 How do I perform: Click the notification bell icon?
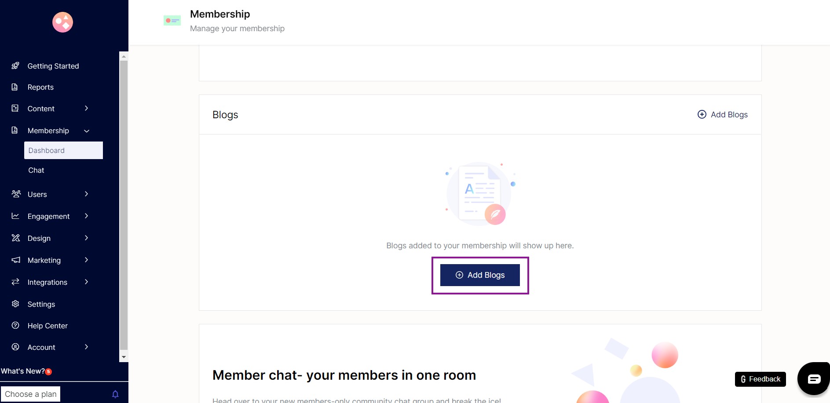115,394
